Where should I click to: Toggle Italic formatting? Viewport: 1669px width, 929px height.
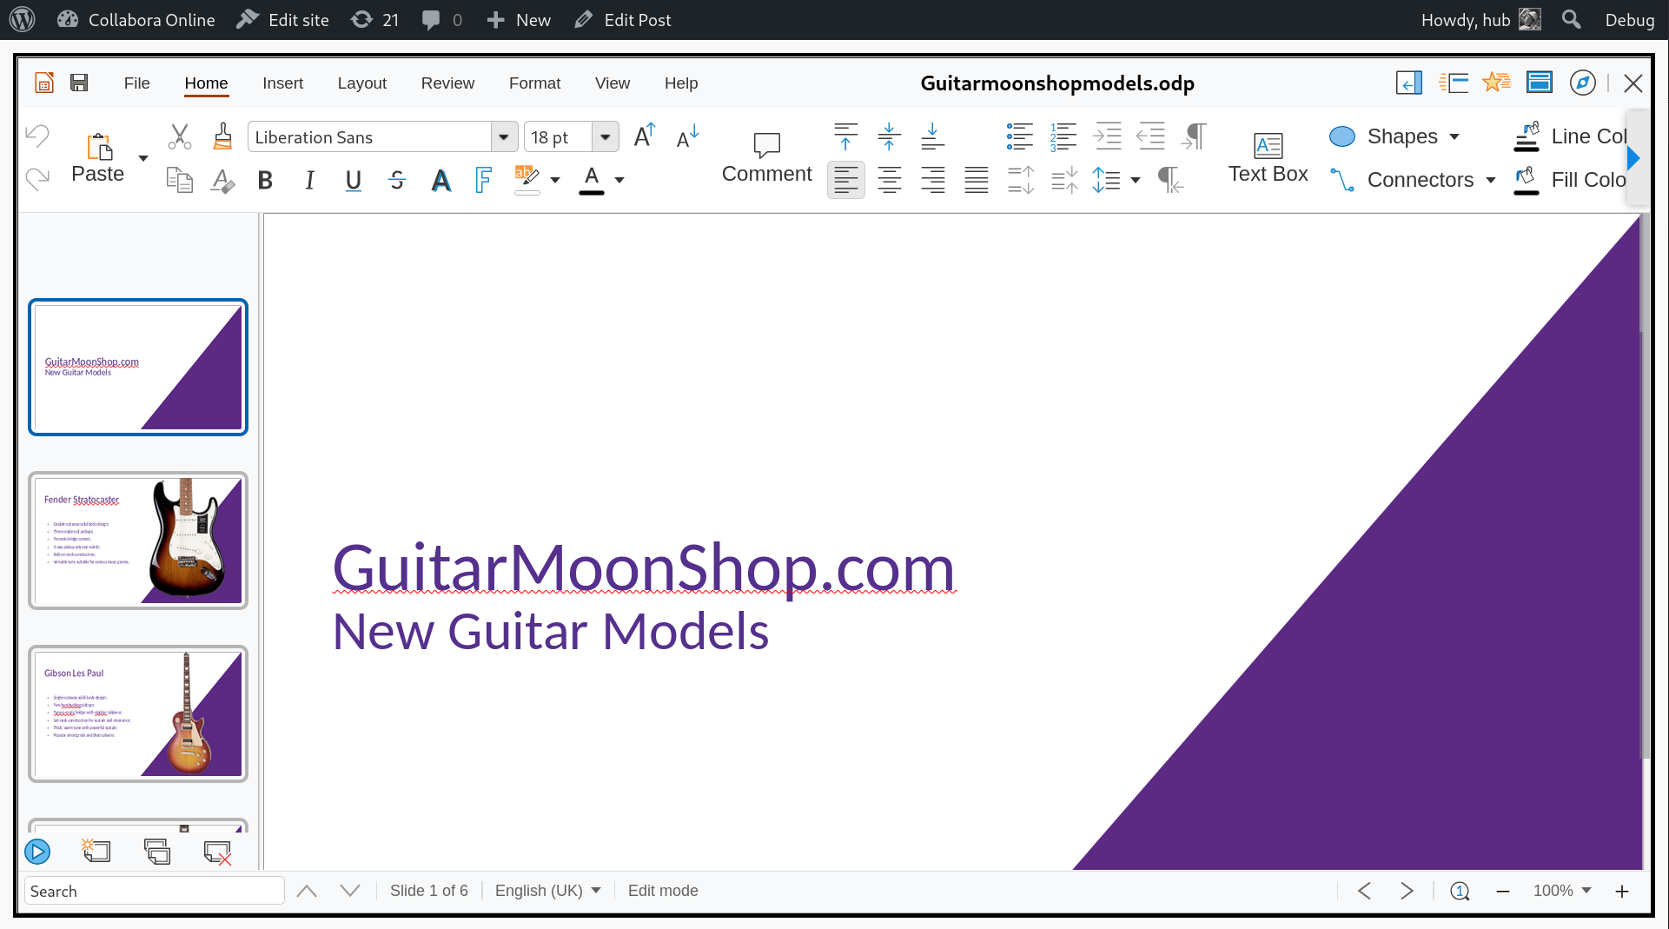coord(309,180)
